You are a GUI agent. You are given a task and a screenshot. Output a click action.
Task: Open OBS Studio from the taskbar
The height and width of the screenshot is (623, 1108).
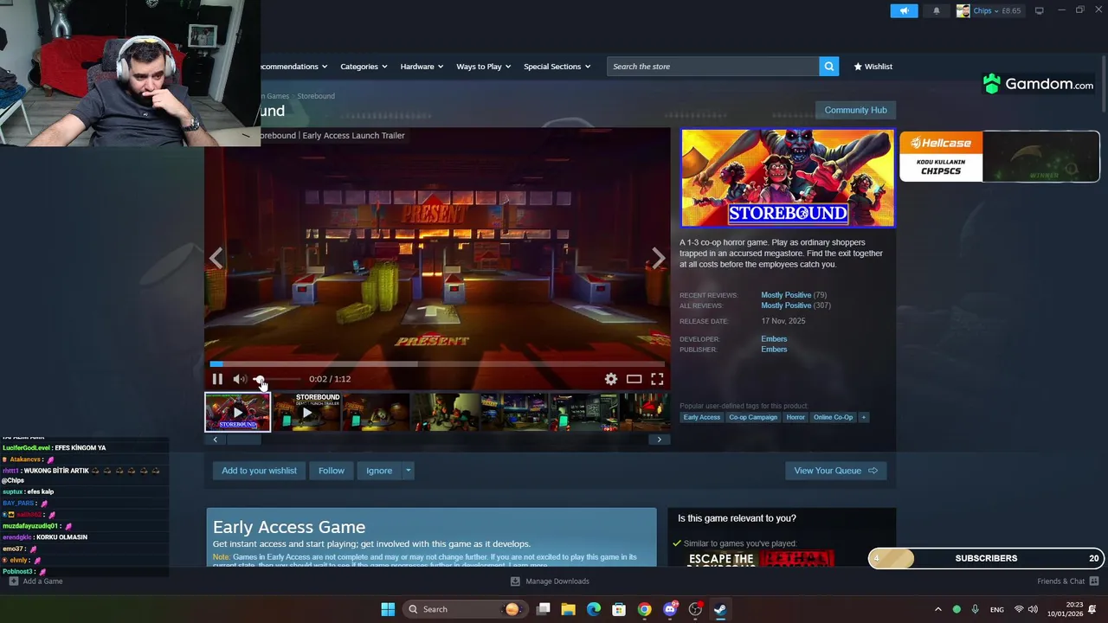(x=695, y=609)
